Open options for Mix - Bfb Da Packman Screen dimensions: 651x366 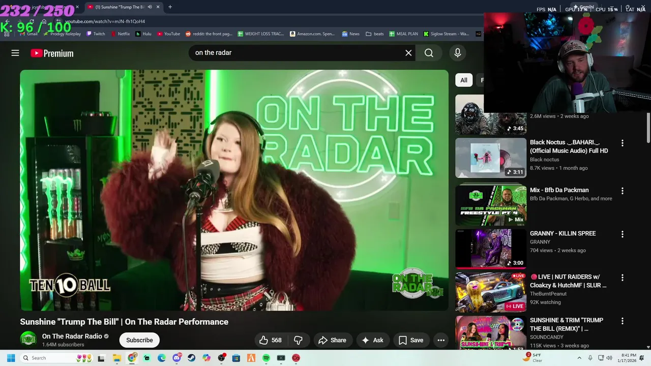click(x=622, y=191)
